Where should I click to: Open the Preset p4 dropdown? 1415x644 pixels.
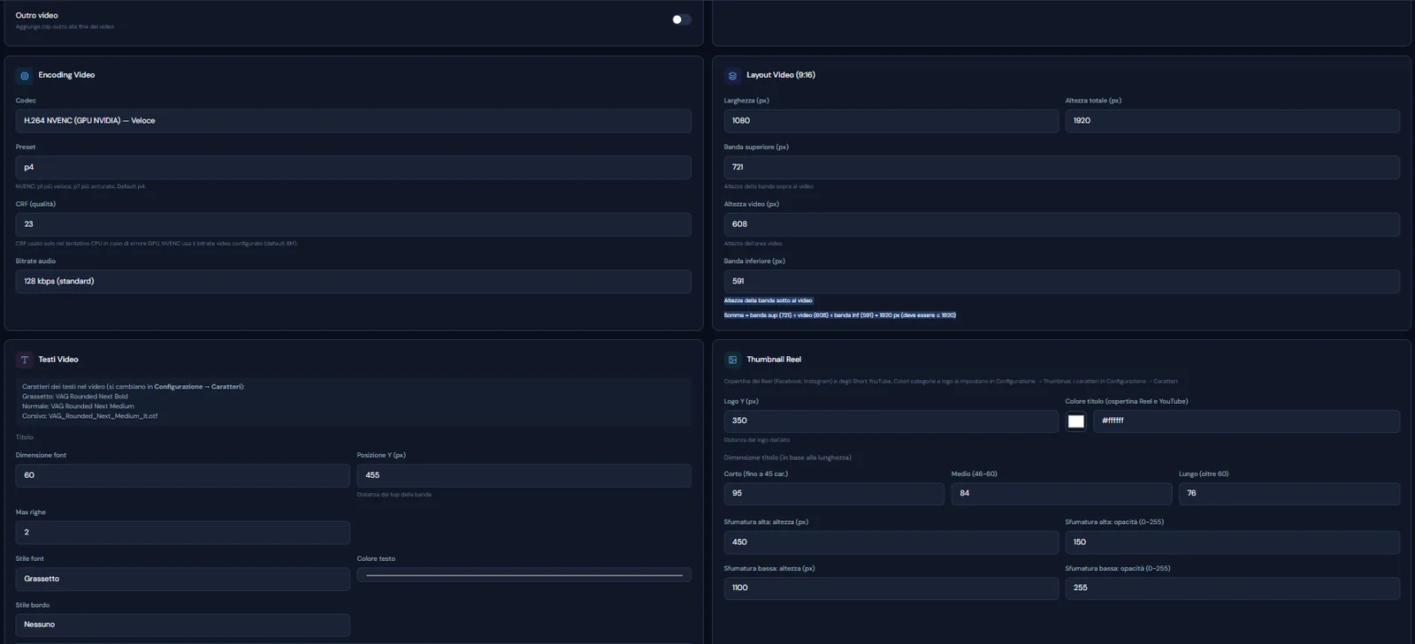(x=353, y=167)
